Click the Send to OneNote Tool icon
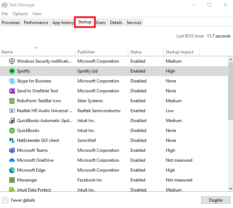 point(12,91)
